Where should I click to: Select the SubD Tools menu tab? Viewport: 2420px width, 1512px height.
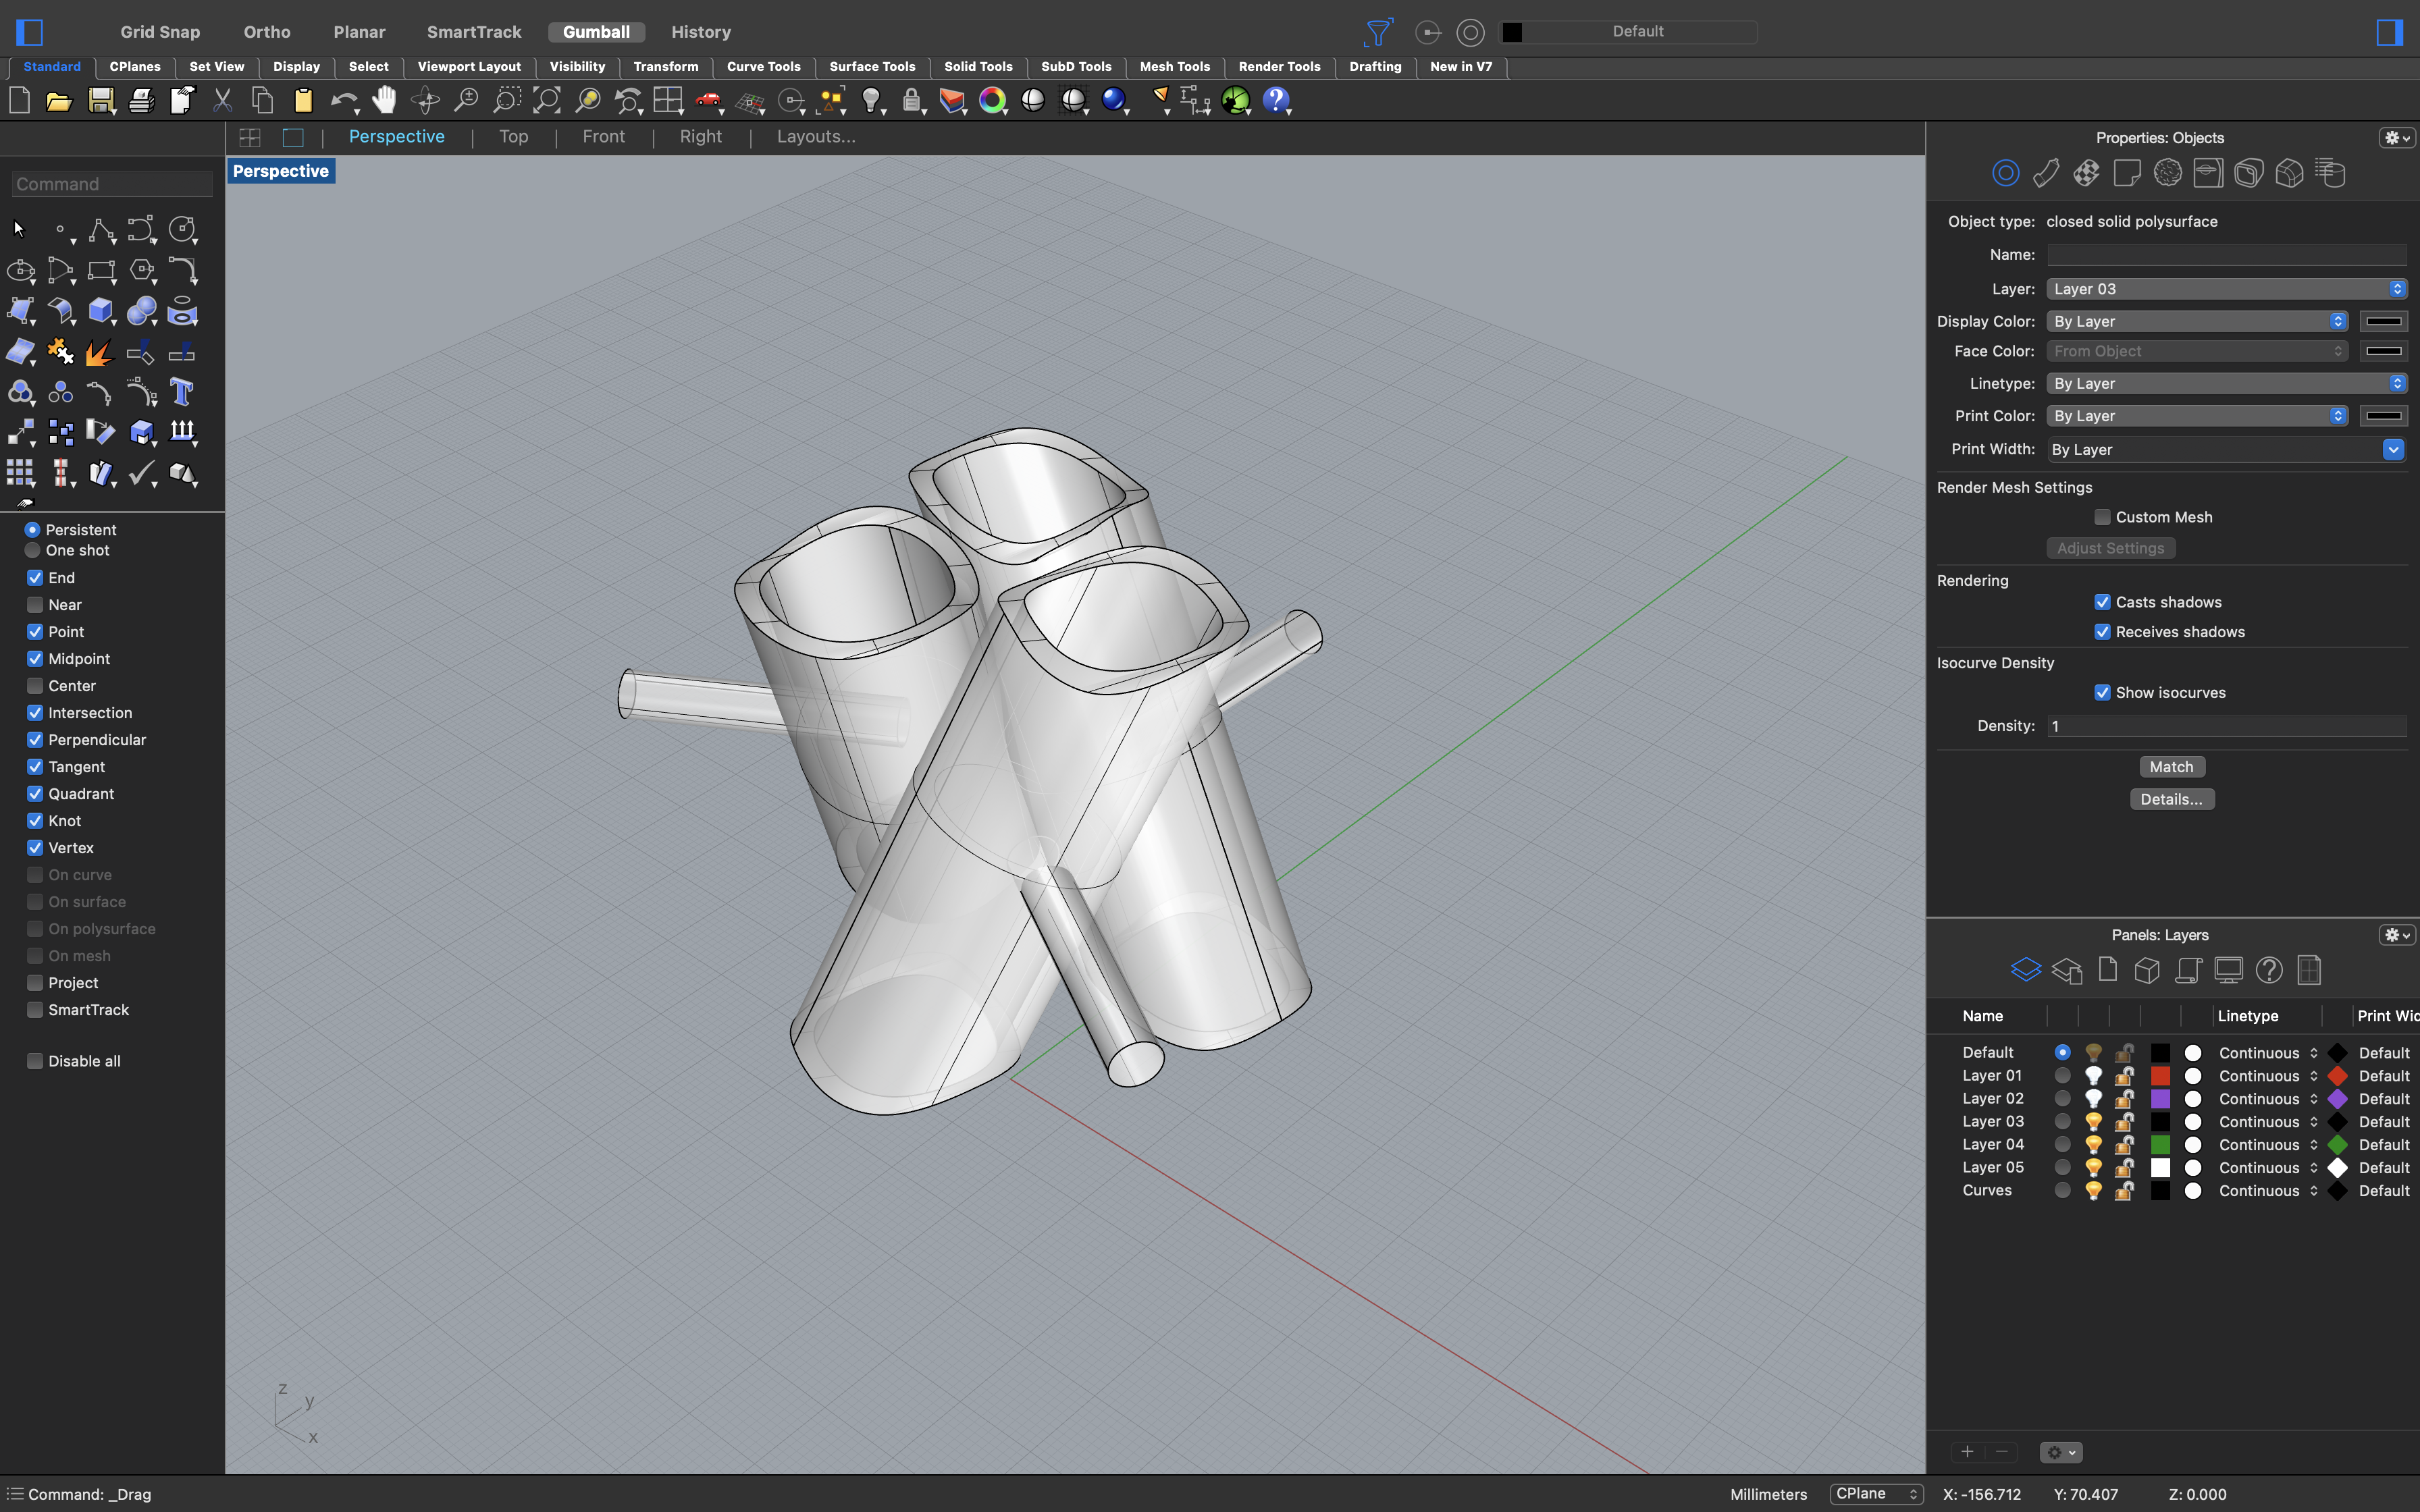pos(1075,66)
